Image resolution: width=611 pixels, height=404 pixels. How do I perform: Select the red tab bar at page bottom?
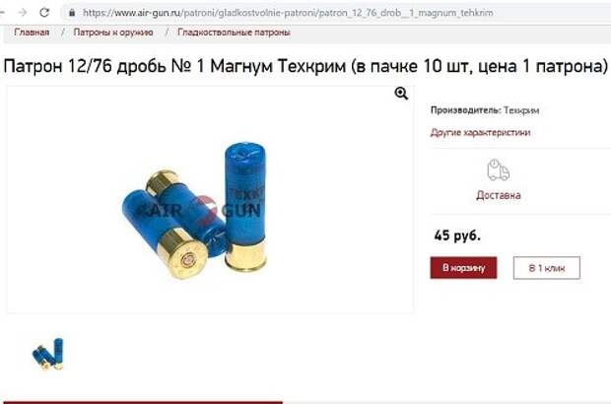coord(143,402)
